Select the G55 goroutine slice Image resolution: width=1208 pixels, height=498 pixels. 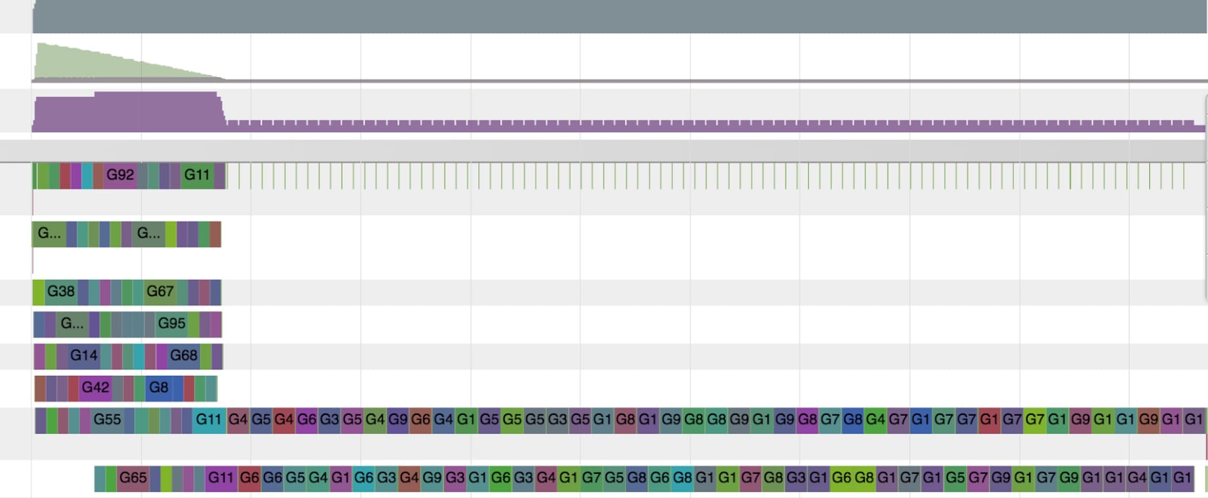coord(107,420)
